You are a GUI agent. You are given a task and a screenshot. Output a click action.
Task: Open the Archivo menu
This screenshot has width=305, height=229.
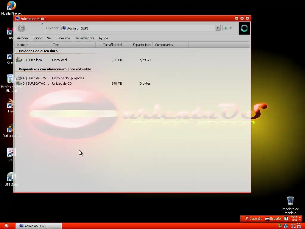(x=22, y=38)
